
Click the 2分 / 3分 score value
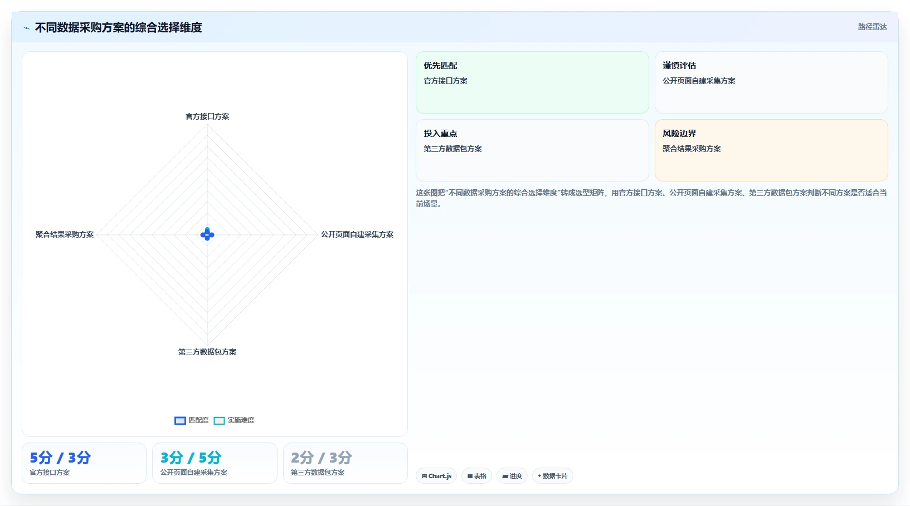pos(322,458)
